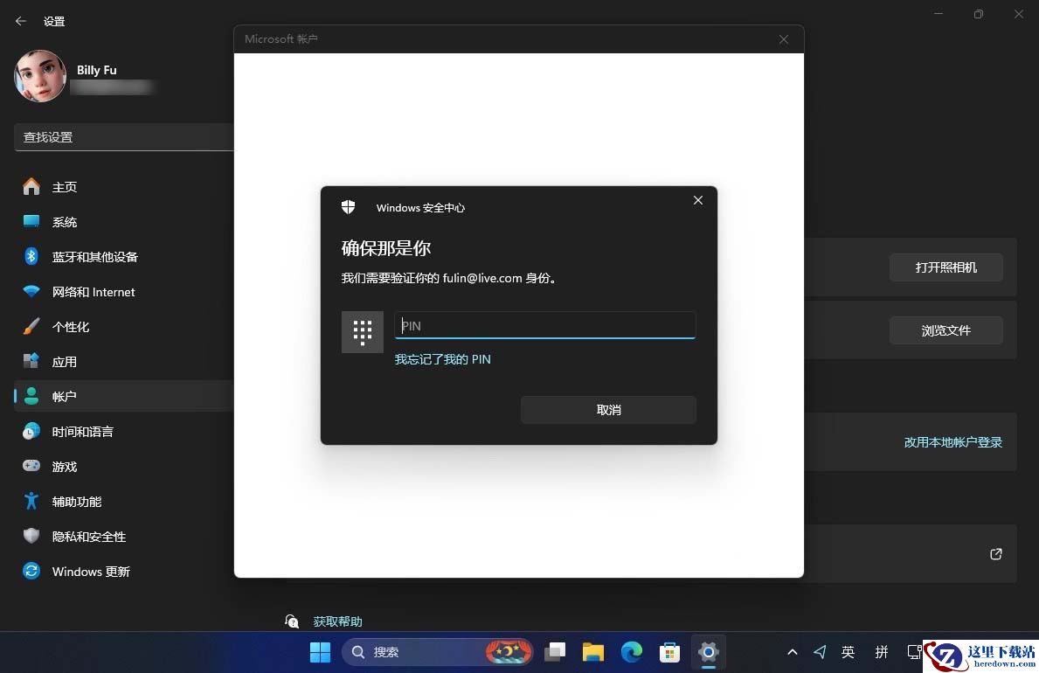Viewport: 1039px width, 673px height.
Task: Click the back arrow in Settings
Action: (21, 21)
